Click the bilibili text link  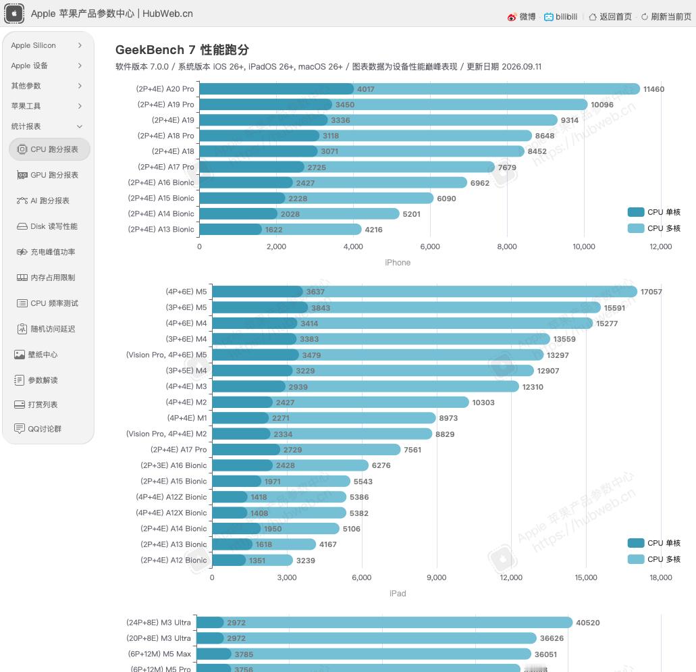(566, 17)
